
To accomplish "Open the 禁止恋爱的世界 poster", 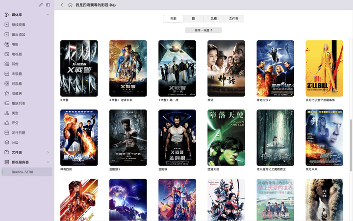I will (x=276, y=200).
